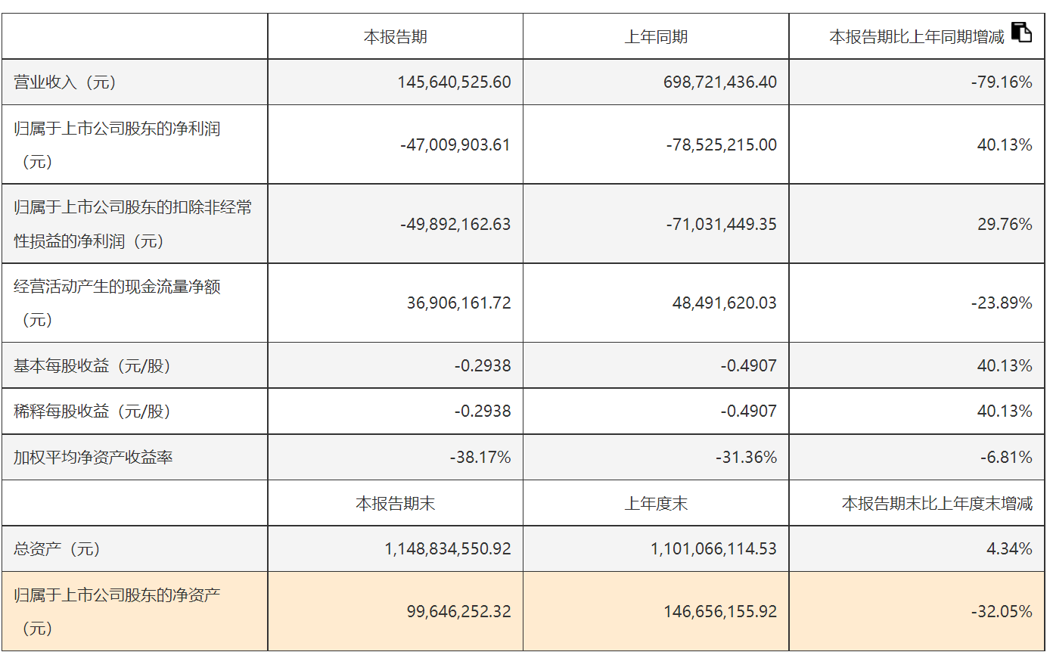Click the 基本每股收益（元/股） row label

click(92, 366)
